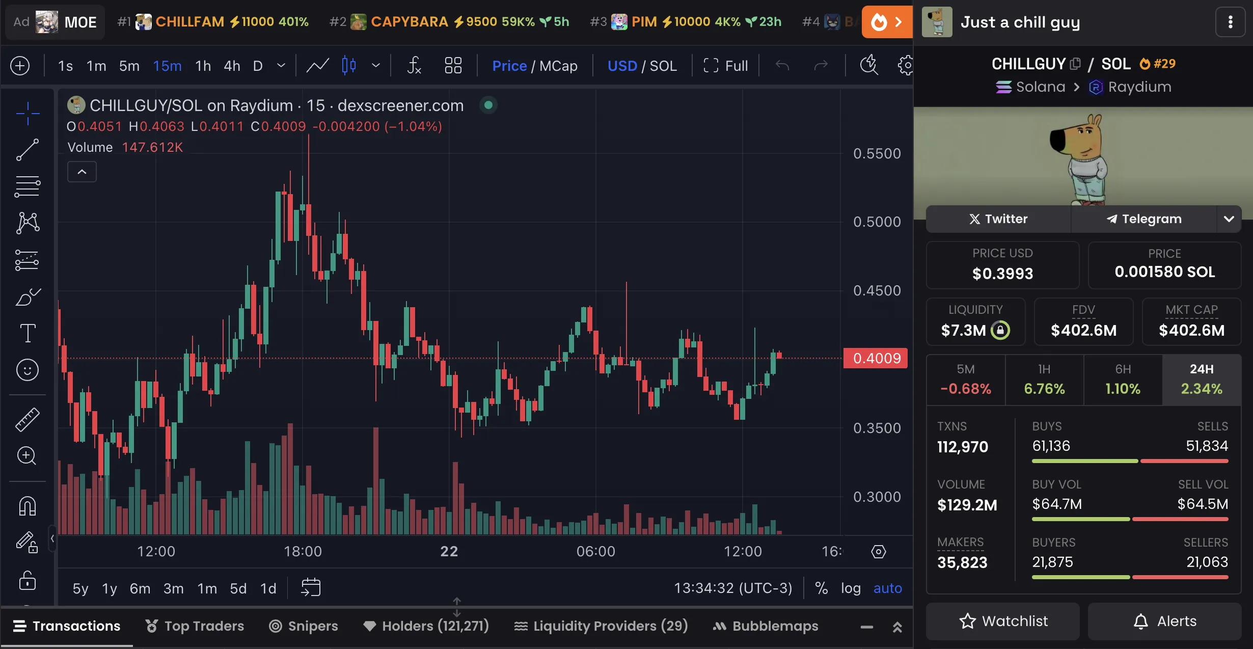1253x649 pixels.
Task: Set chart range to 5d
Action: 238,588
